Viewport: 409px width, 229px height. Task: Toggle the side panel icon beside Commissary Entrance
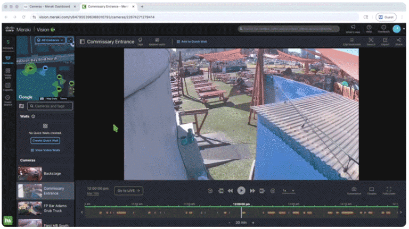tap(82, 41)
